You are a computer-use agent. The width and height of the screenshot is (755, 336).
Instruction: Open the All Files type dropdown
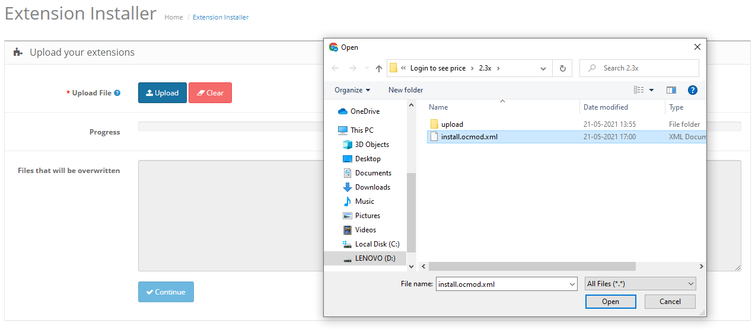pos(640,284)
